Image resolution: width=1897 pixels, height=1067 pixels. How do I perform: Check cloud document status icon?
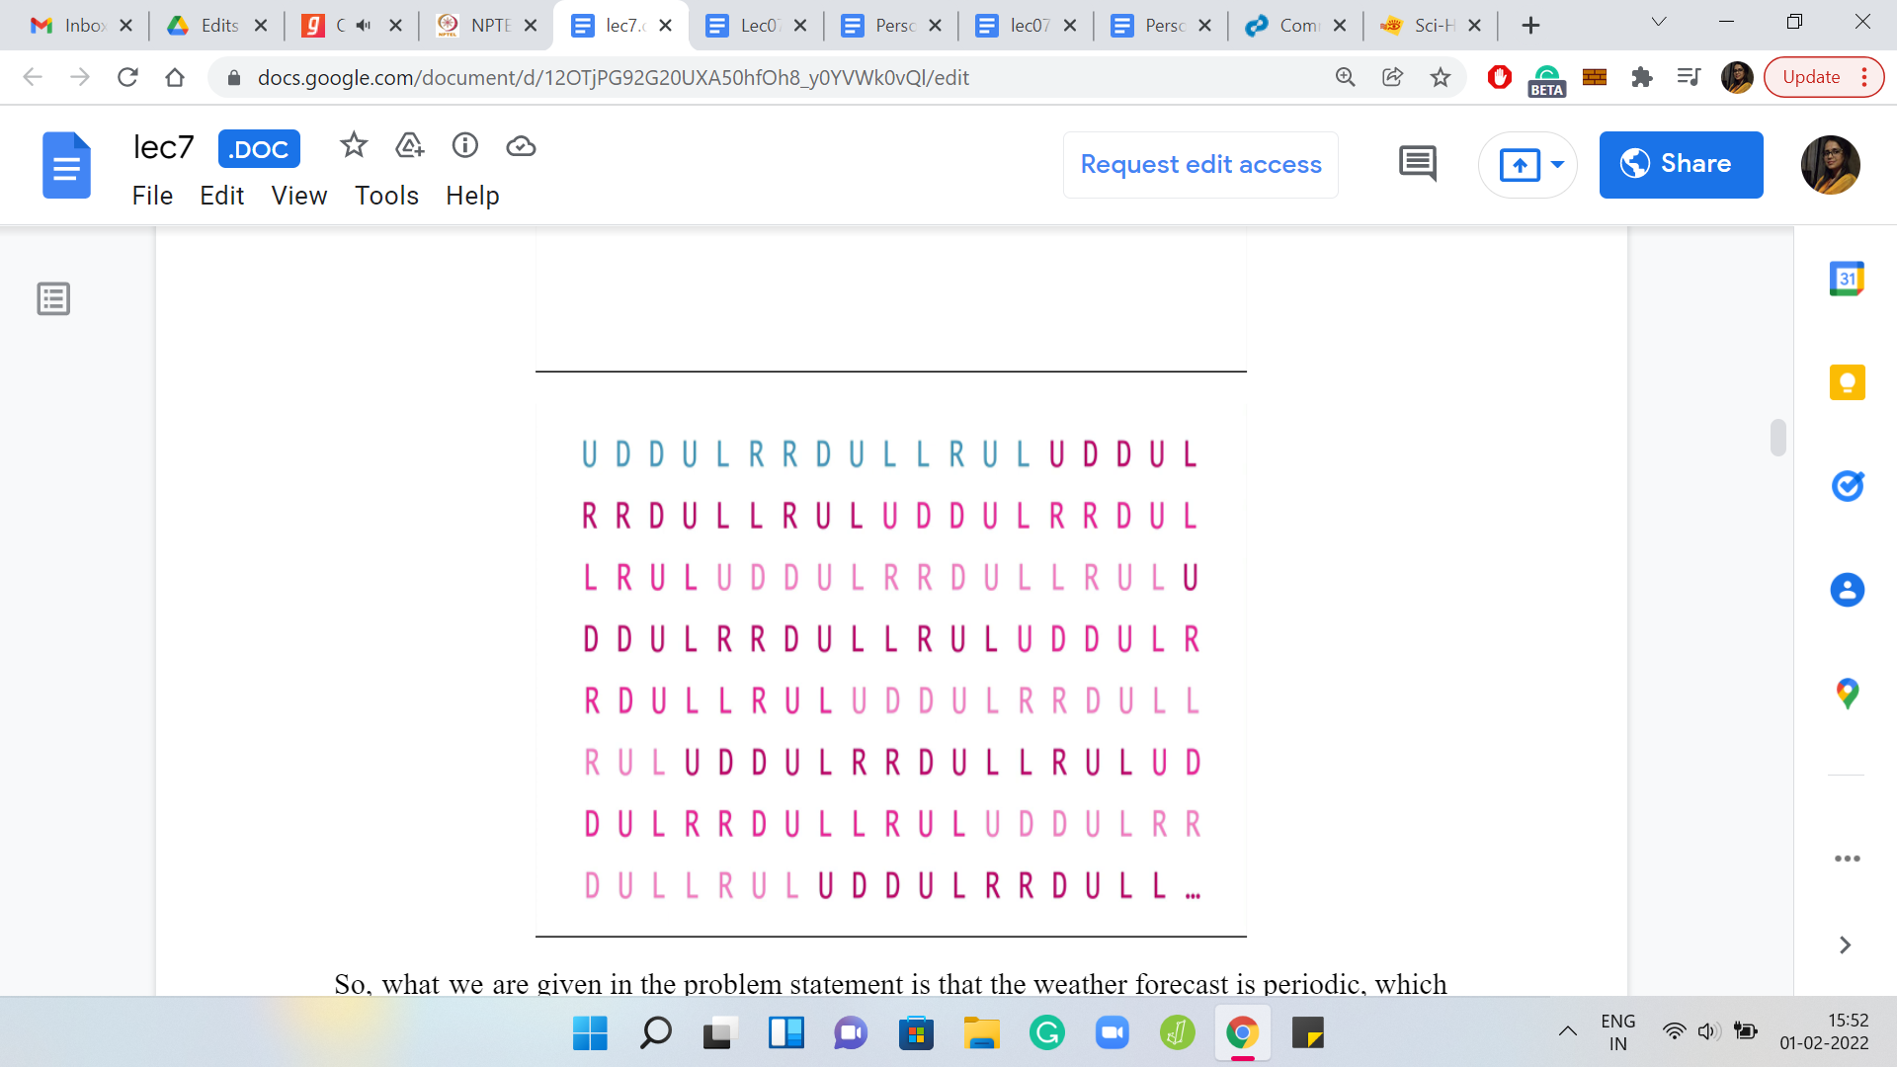tap(521, 146)
